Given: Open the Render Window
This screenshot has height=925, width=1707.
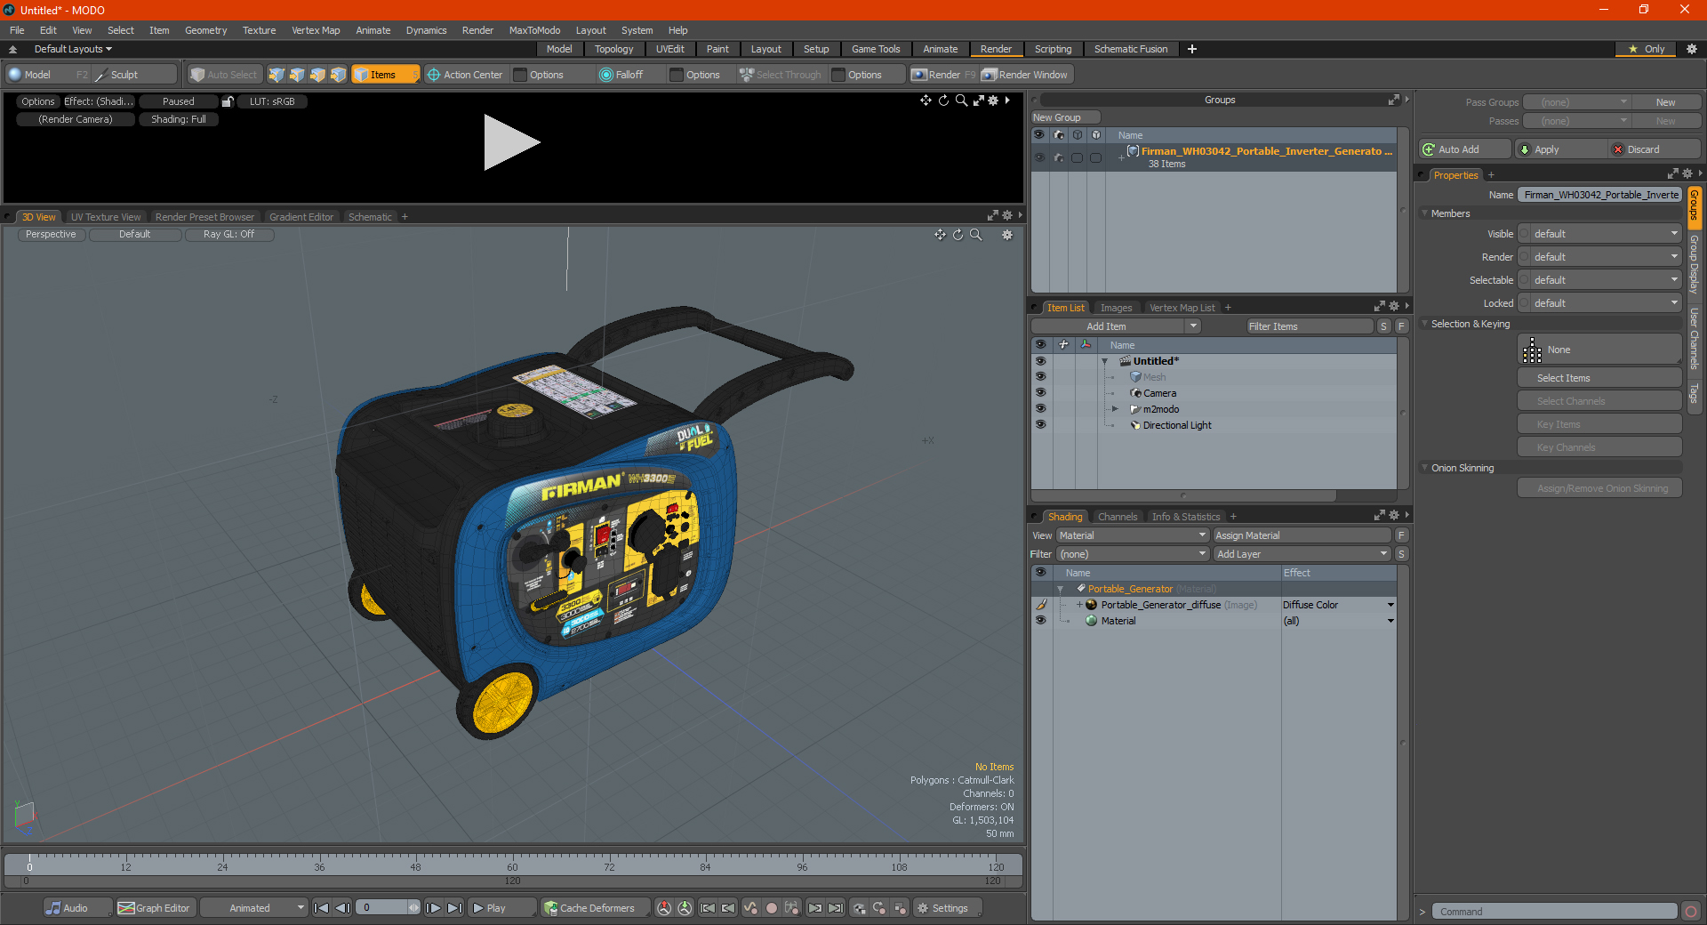Looking at the screenshot, I should coord(1025,75).
